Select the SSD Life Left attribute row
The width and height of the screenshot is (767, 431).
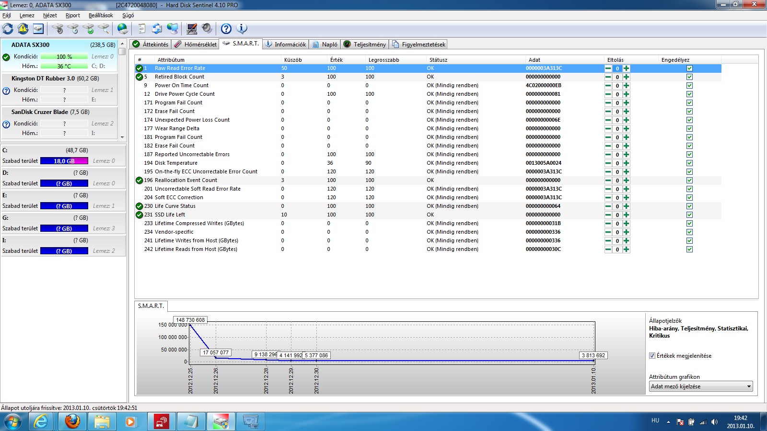428,215
